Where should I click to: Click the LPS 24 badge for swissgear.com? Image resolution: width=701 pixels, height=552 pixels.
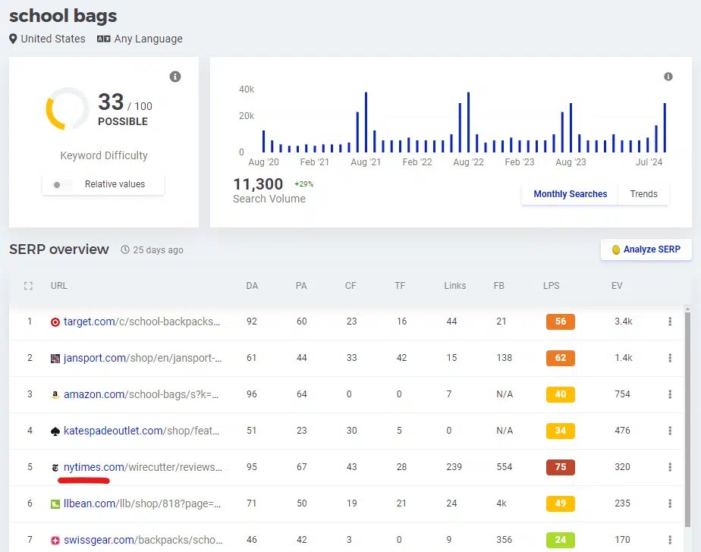click(560, 540)
